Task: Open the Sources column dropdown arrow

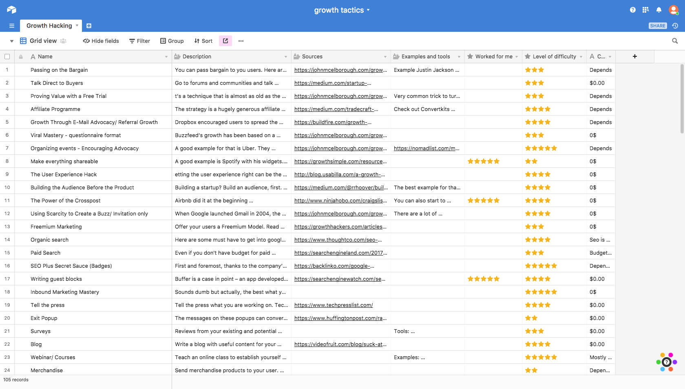Action: click(385, 57)
